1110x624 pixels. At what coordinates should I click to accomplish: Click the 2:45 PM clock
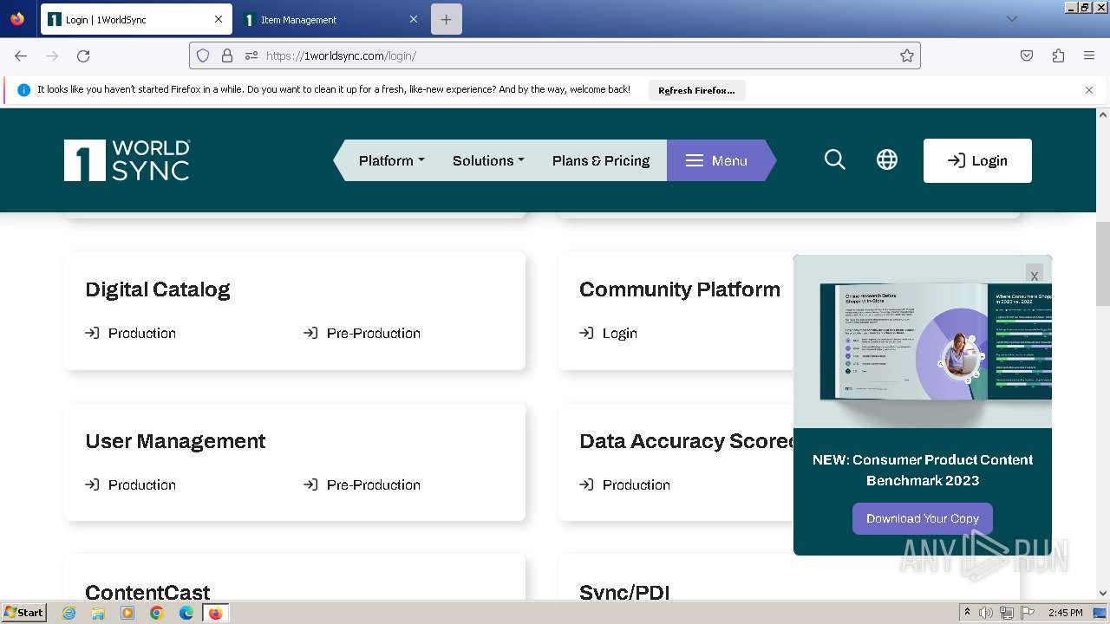[1065, 613]
